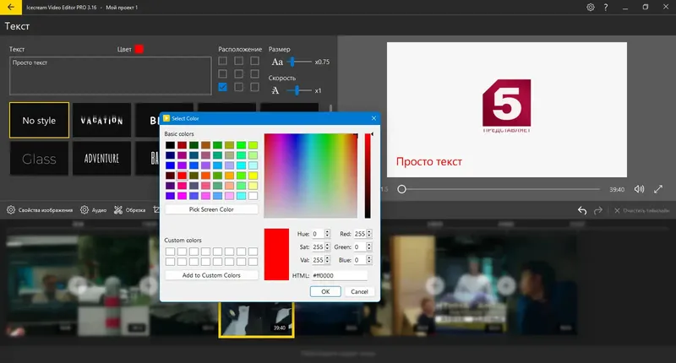Pick magenta swatch in bottom row
The image size is (676, 363).
(x=182, y=196)
